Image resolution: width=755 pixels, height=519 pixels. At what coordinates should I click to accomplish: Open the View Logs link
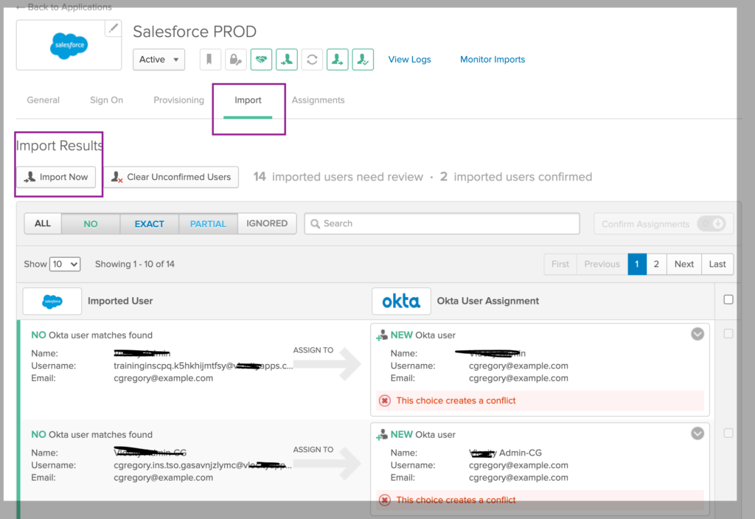point(409,59)
